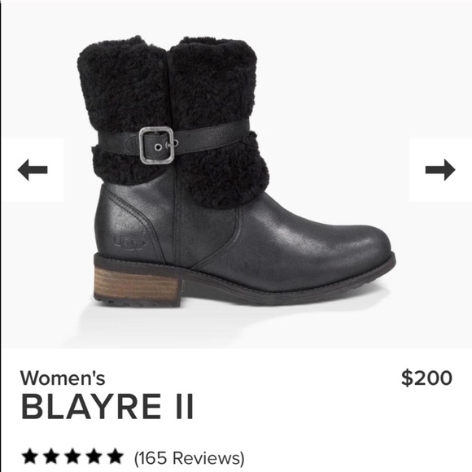472x472 pixels.
Task: Advance to the next product image arrow
Action: (x=440, y=170)
